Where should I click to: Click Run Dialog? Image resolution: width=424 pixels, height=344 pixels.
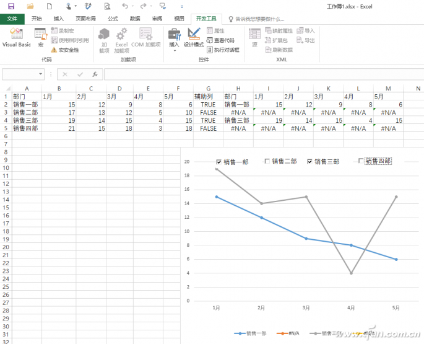coord(223,50)
